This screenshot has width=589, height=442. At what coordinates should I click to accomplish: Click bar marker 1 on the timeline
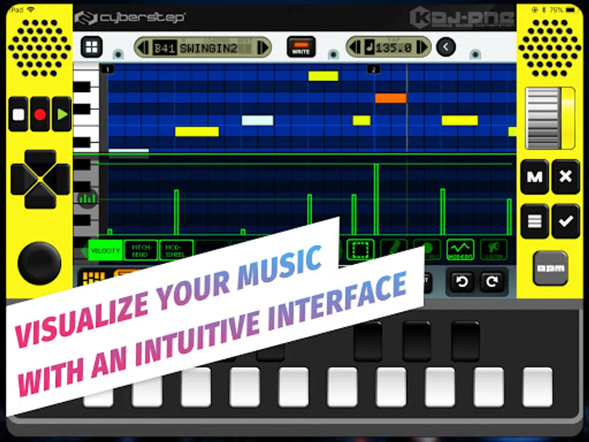(108, 70)
